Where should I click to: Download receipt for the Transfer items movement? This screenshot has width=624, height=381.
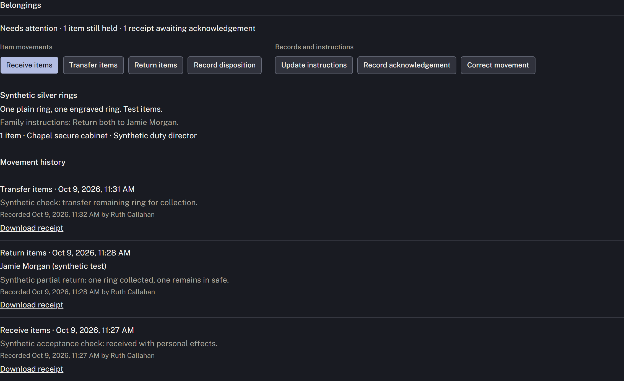coord(32,228)
